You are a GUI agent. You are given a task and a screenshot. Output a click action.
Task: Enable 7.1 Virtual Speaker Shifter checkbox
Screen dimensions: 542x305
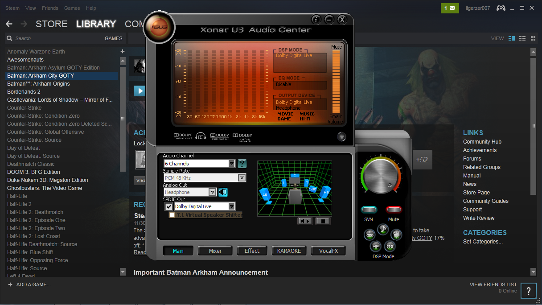(x=172, y=215)
